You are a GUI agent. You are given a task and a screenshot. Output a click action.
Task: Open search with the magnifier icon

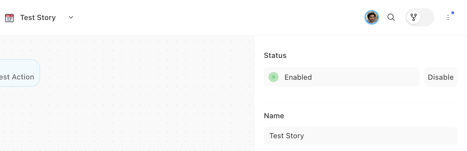point(391,17)
